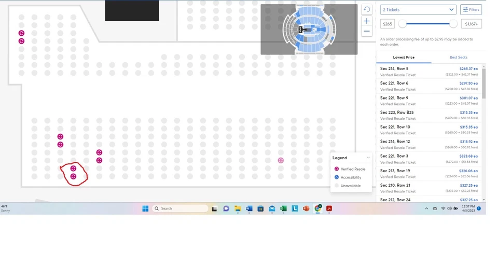Select the topmost resale seat in upper-left block
This screenshot has width=498, height=280.
21,33
